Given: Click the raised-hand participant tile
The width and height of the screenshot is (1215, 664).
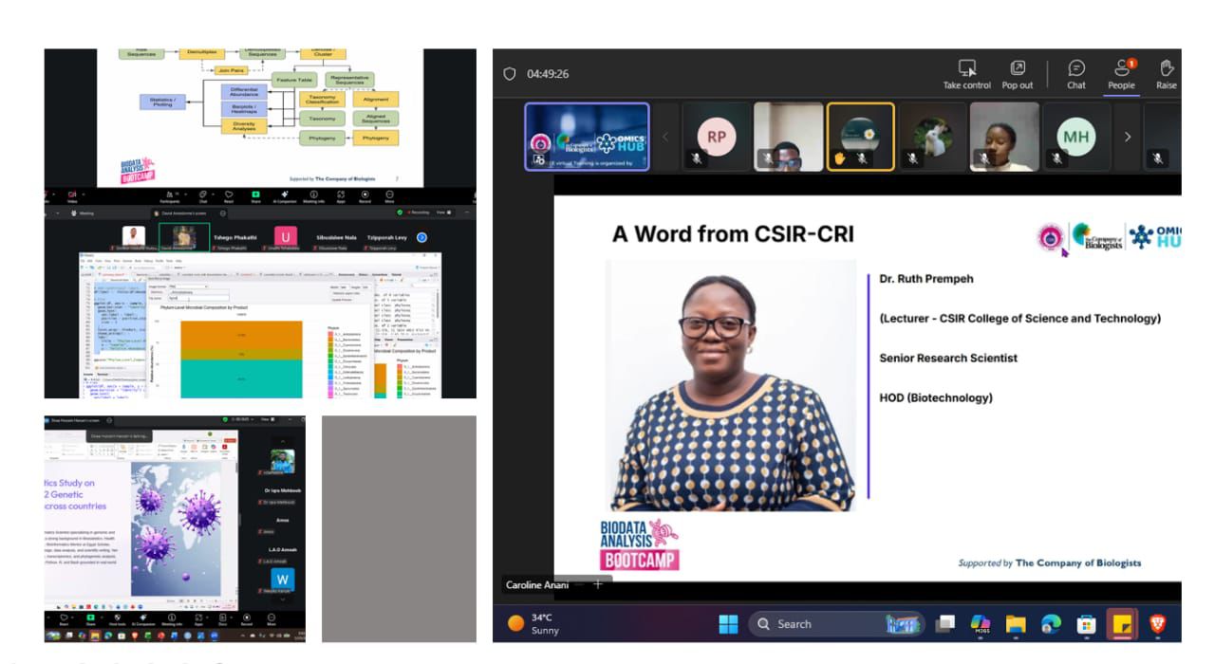Looking at the screenshot, I should 860,137.
